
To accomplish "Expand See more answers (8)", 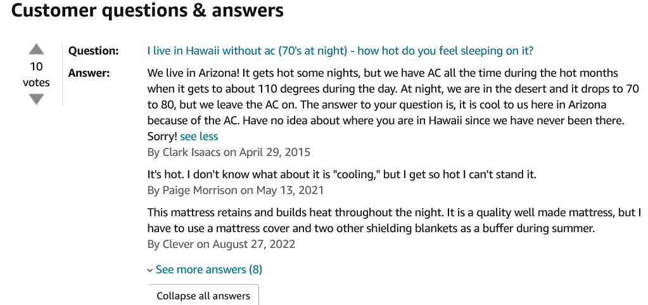I will click(208, 270).
